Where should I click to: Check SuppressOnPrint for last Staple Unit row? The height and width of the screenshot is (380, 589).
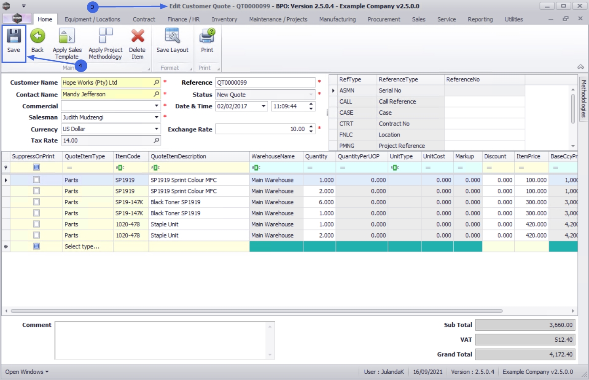[x=36, y=235]
